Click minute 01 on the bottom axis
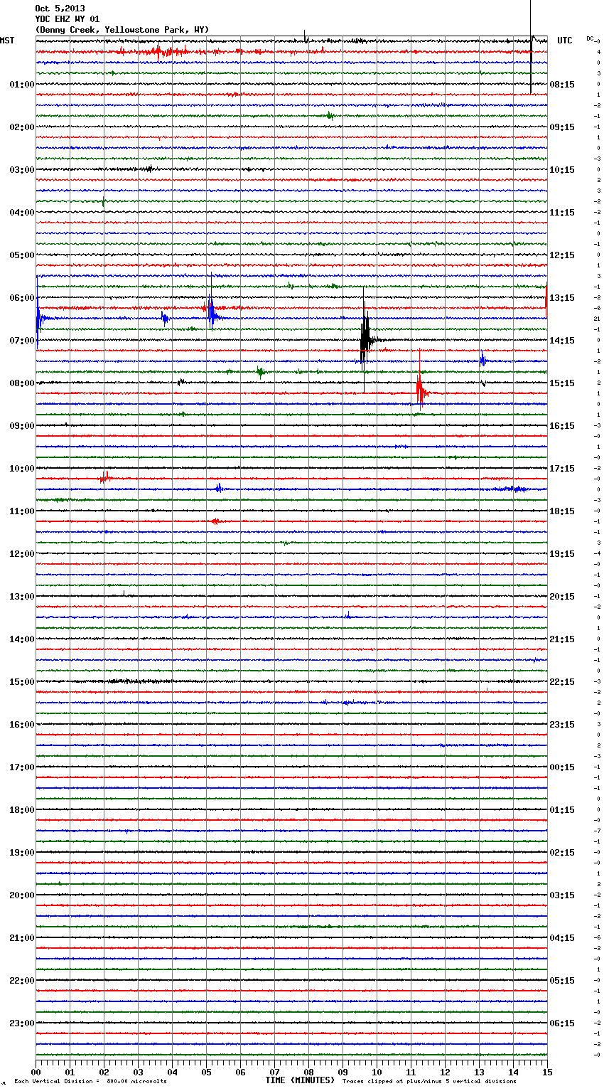Screen dimensions: 604x1091 (x=70, y=1072)
